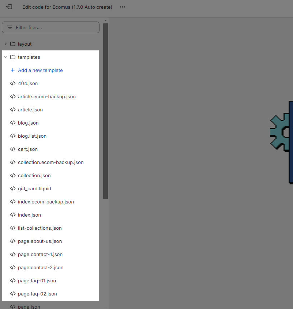Exit the code editor via the back icon
The image size is (293, 309).
coord(9,7)
